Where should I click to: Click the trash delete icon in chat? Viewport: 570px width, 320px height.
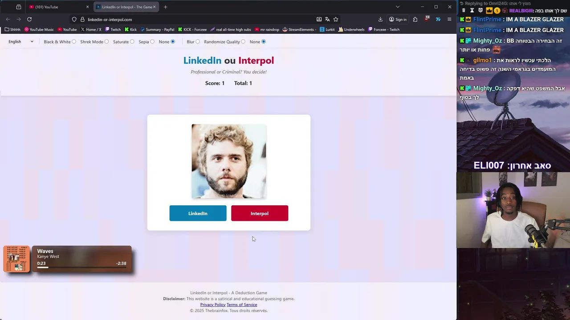pos(464,10)
